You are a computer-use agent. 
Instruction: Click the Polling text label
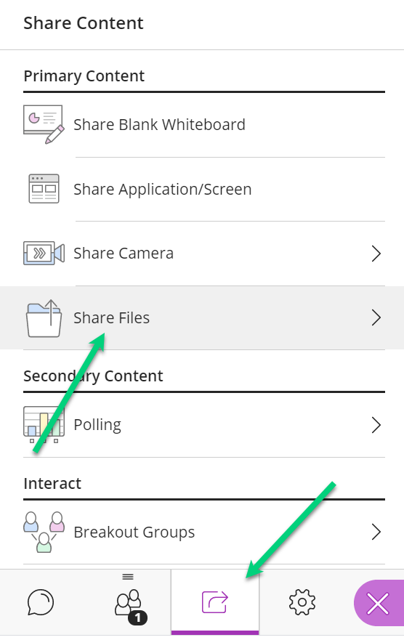coord(97,425)
